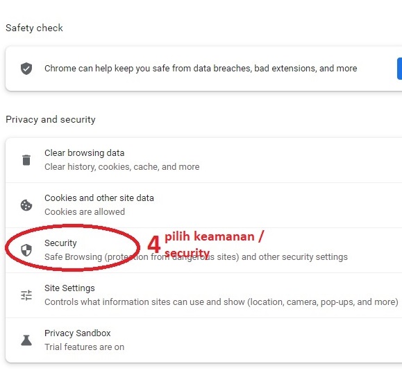
Task: Open the Privacy Sandbox entry
Action: 203,340
